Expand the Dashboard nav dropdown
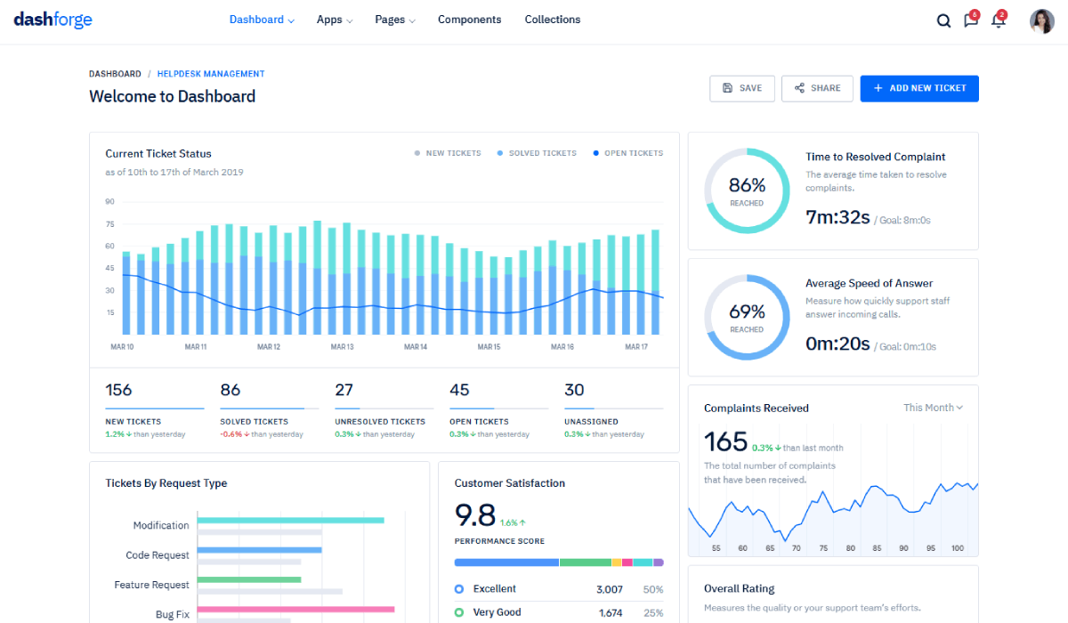Viewport: 1068px width, 623px height. 262,20
